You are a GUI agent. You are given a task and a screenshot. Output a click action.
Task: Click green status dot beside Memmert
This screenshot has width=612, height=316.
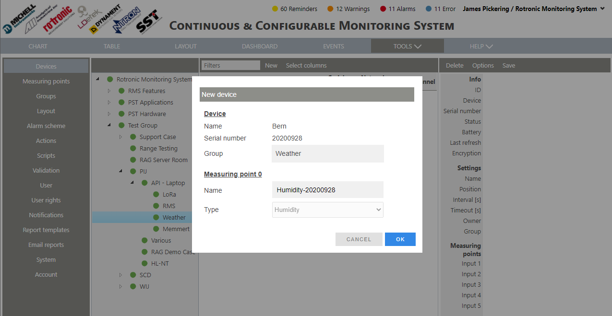tap(156, 229)
